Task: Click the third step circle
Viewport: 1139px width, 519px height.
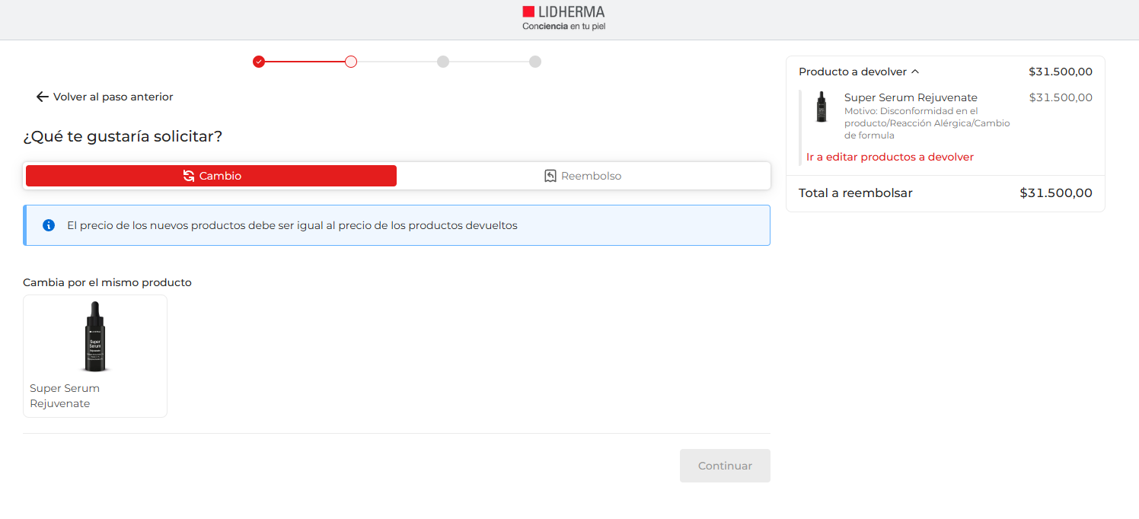Action: pyautogui.click(x=443, y=62)
